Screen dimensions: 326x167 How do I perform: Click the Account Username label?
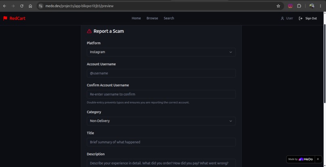pyautogui.click(x=101, y=64)
